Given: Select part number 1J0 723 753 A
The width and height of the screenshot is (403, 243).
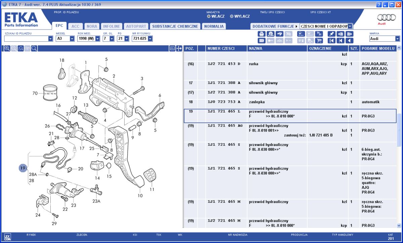Looking at the screenshot, I should click(x=224, y=102).
